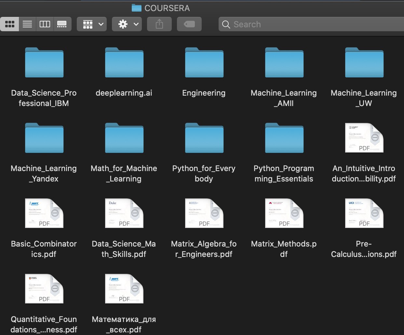Click the COURSERA window title text
The height and width of the screenshot is (335, 404).
(x=167, y=8)
